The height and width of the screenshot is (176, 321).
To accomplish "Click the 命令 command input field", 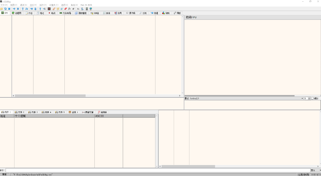I will tap(158, 170).
